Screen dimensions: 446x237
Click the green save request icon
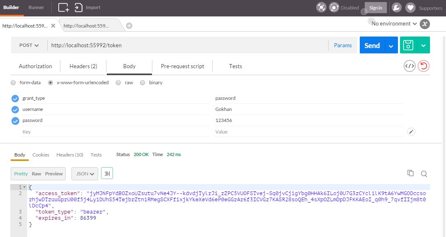408,45
